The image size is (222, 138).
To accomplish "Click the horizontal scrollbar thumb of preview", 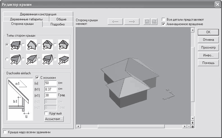I will pos(131,127).
